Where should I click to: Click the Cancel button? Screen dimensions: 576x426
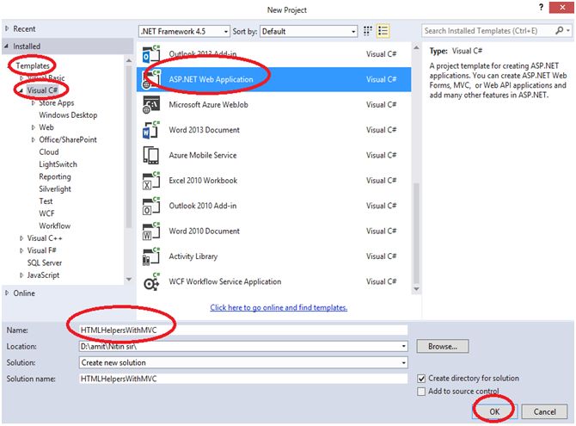[544, 411]
